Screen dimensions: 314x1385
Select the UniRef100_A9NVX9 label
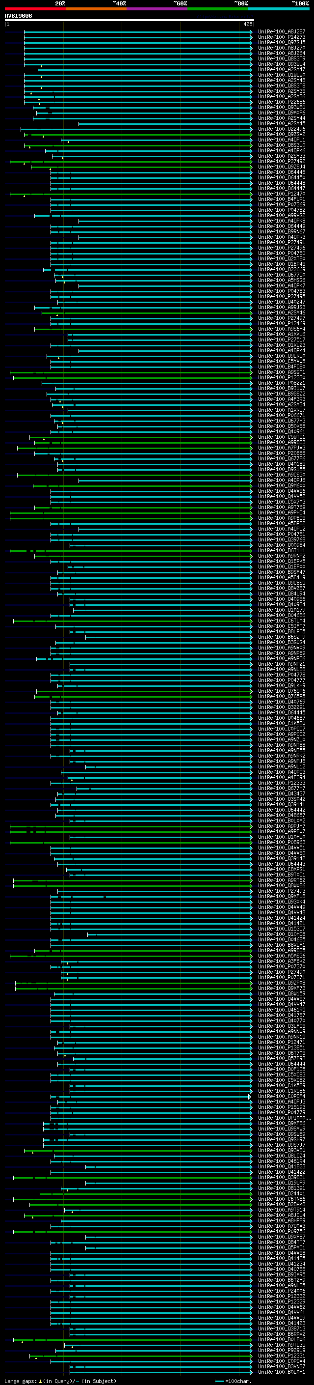pyautogui.click(x=281, y=648)
